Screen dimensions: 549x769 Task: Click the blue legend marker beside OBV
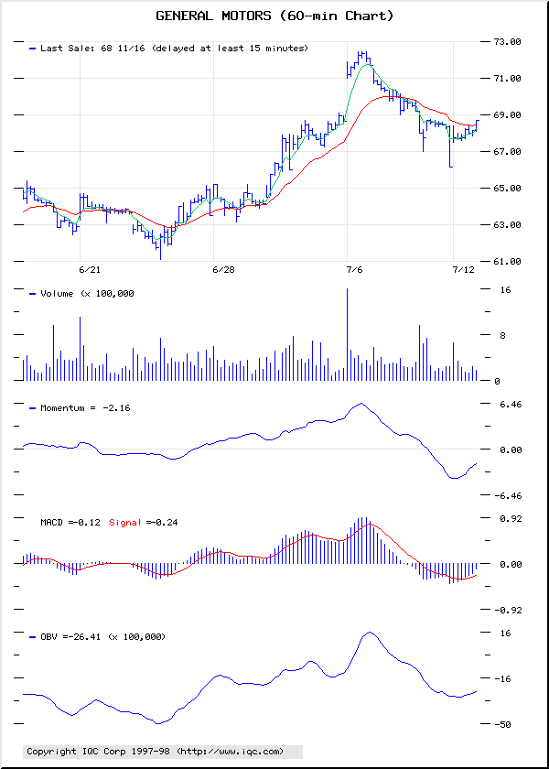33,637
